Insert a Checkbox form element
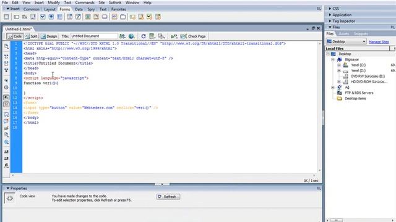The height and width of the screenshot is (222, 396). coord(43,17)
